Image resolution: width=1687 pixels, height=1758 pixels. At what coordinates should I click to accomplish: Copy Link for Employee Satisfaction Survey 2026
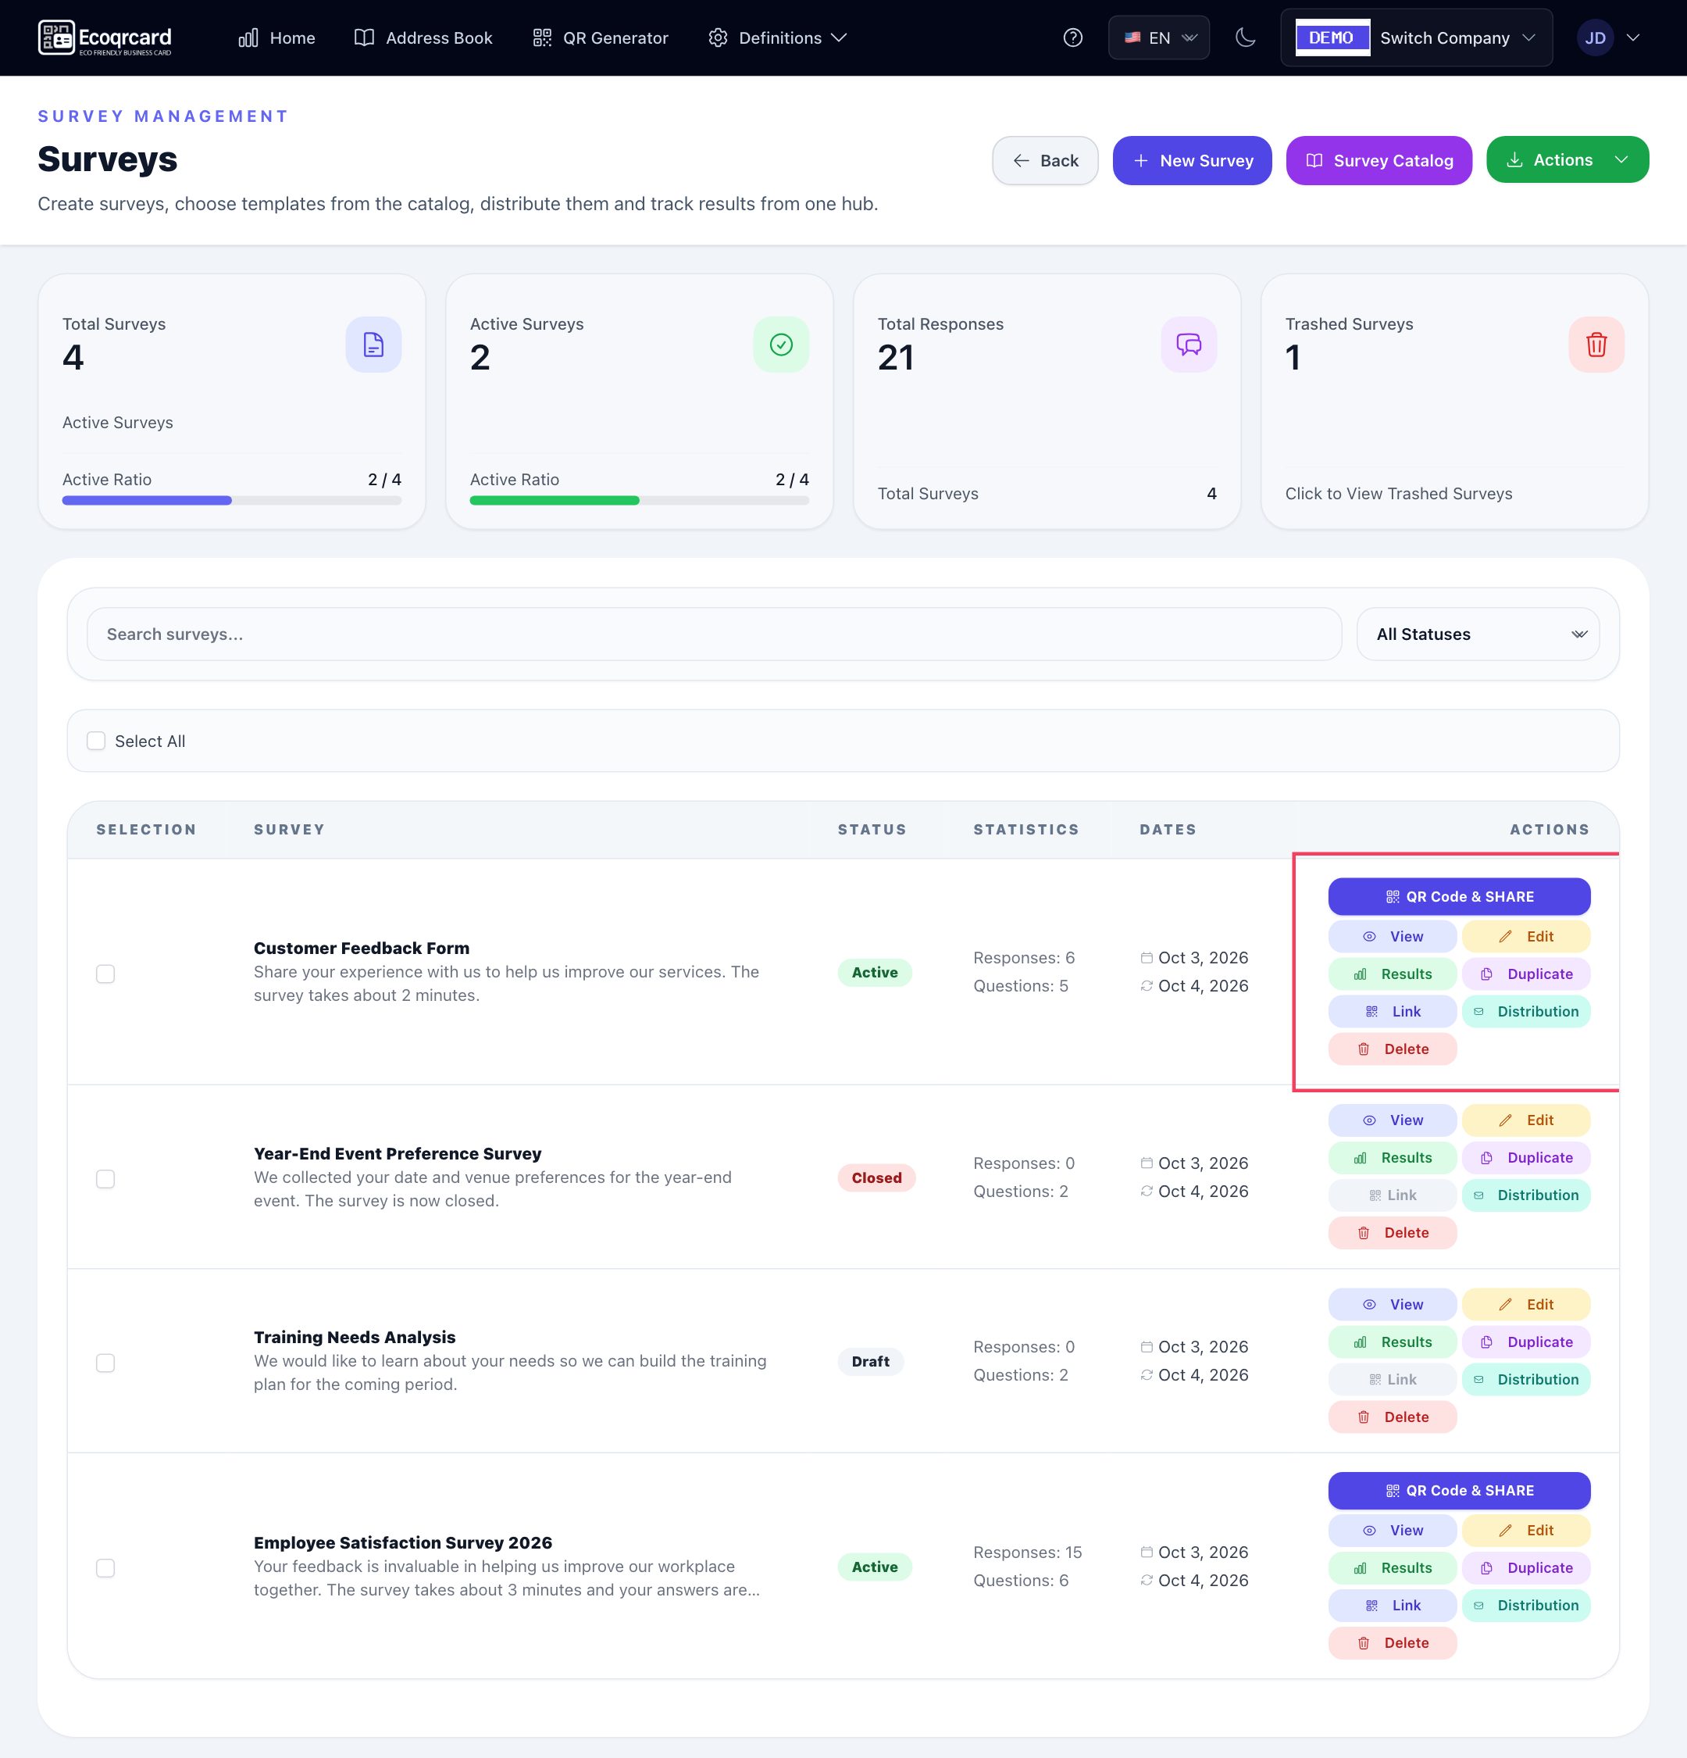(x=1392, y=1606)
